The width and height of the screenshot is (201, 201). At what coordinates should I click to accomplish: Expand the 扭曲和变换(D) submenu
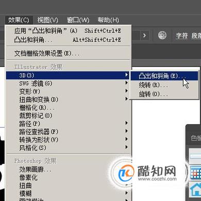tap(68, 99)
